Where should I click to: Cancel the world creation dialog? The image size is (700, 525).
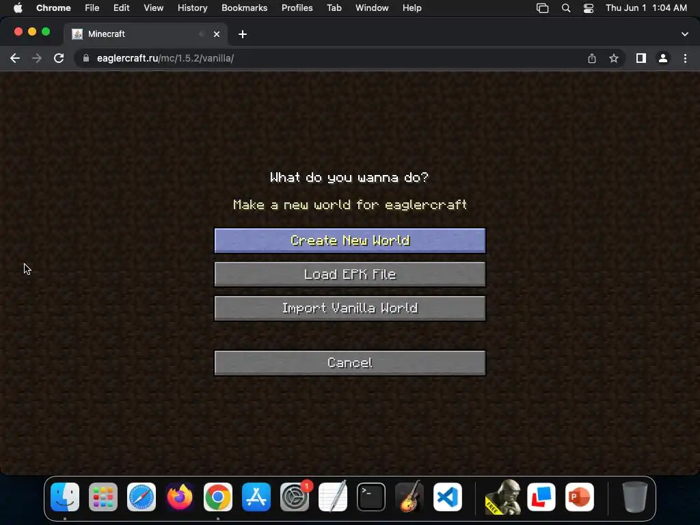(349, 363)
